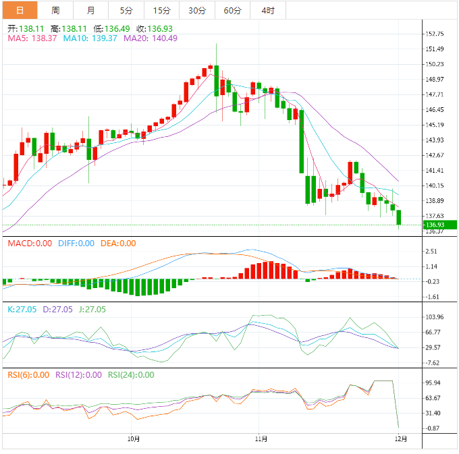The height and width of the screenshot is (454, 459).
Task: Select the 15分 interval tab
Action: (x=161, y=10)
